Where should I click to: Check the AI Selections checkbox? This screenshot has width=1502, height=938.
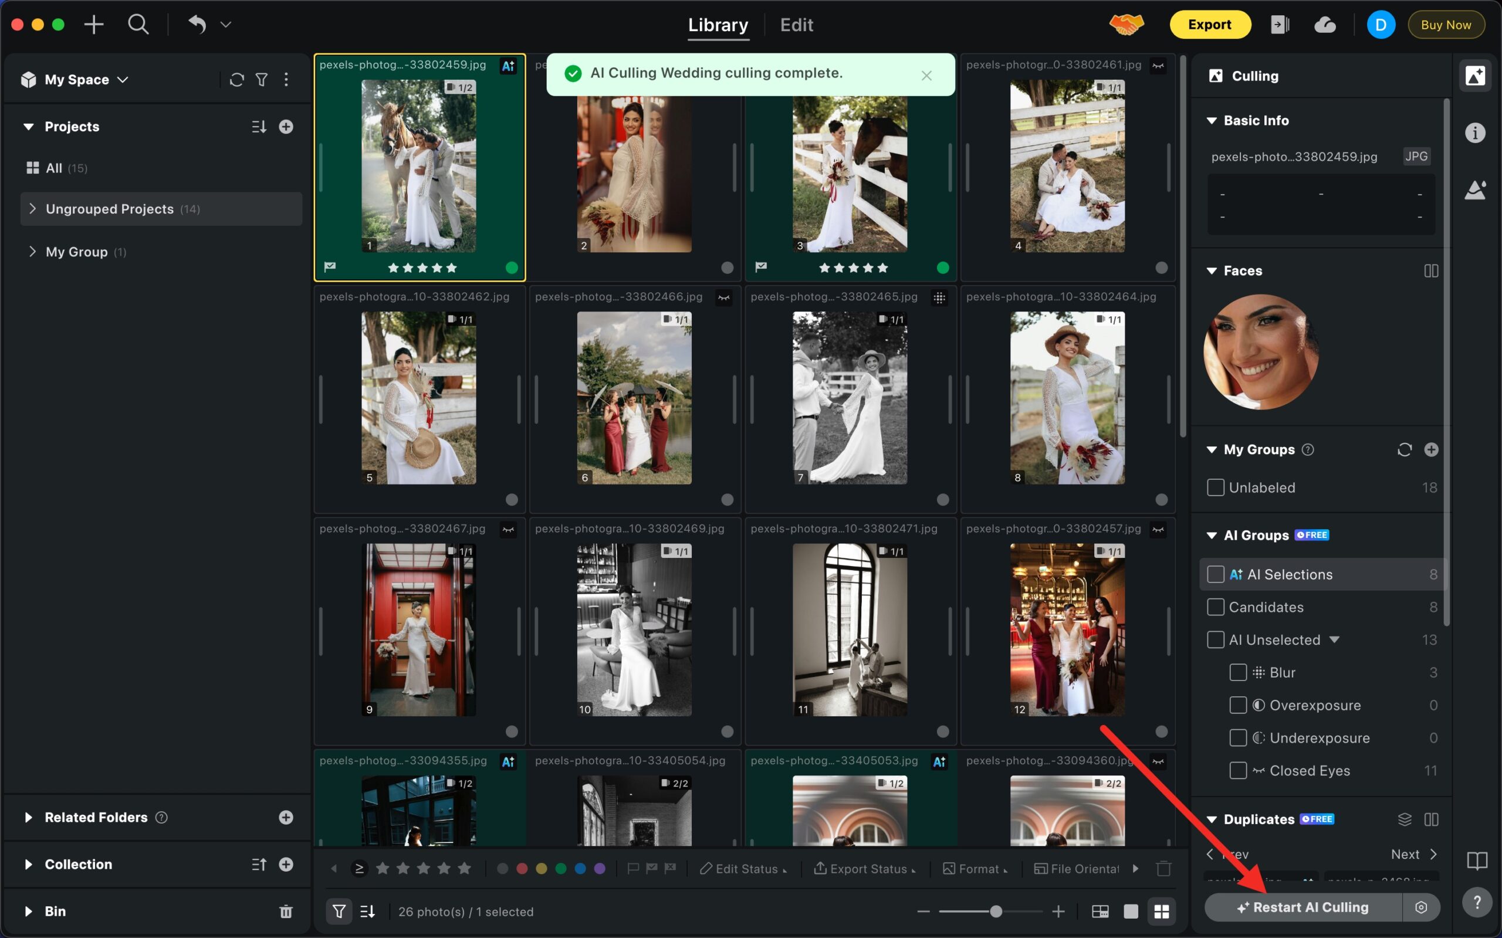pyautogui.click(x=1215, y=574)
